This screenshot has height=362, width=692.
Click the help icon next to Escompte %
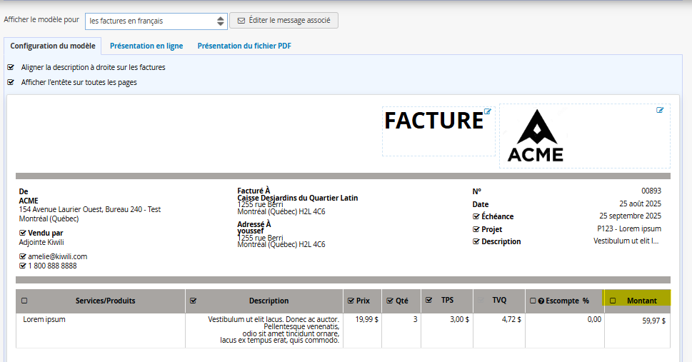[x=541, y=301]
